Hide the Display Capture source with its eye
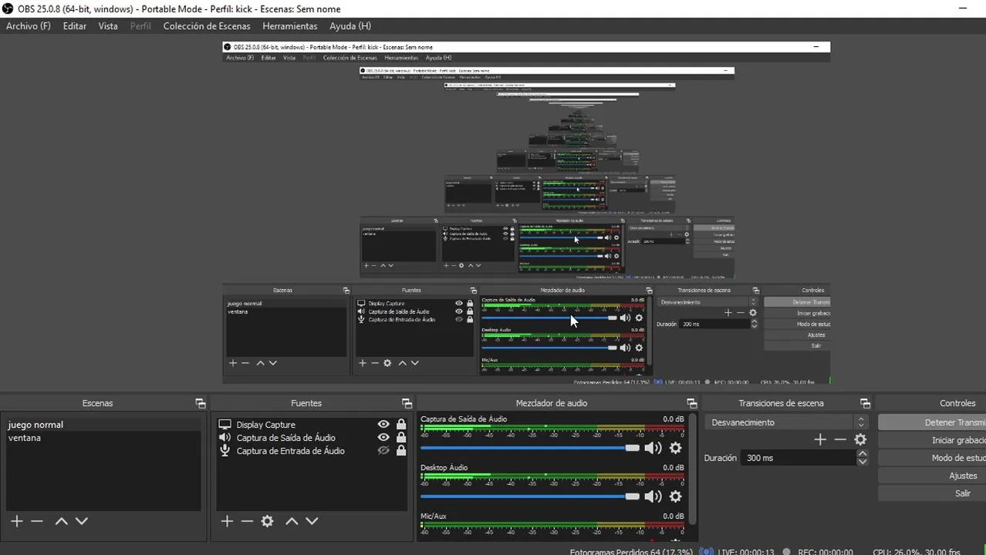 [x=383, y=425]
